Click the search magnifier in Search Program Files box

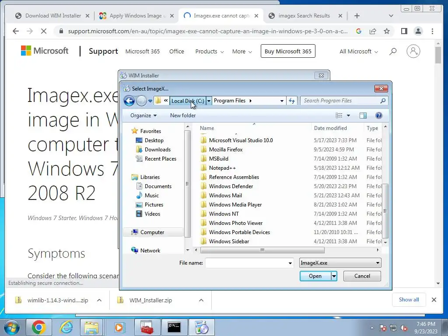(383, 101)
